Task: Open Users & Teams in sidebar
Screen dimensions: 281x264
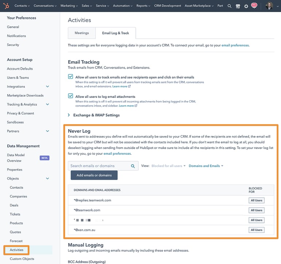Action: click(x=18, y=78)
